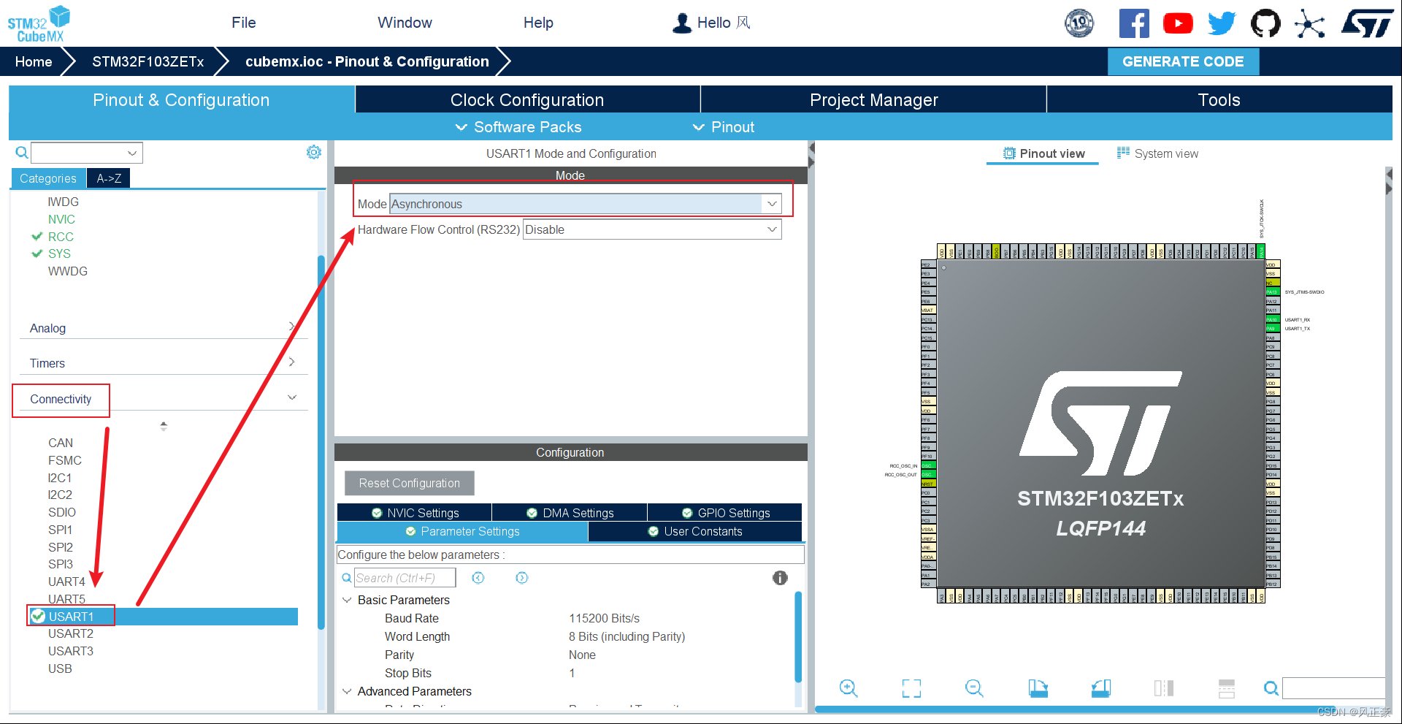This screenshot has height=724, width=1402.
Task: Fit the chip to the view
Action: 911,688
